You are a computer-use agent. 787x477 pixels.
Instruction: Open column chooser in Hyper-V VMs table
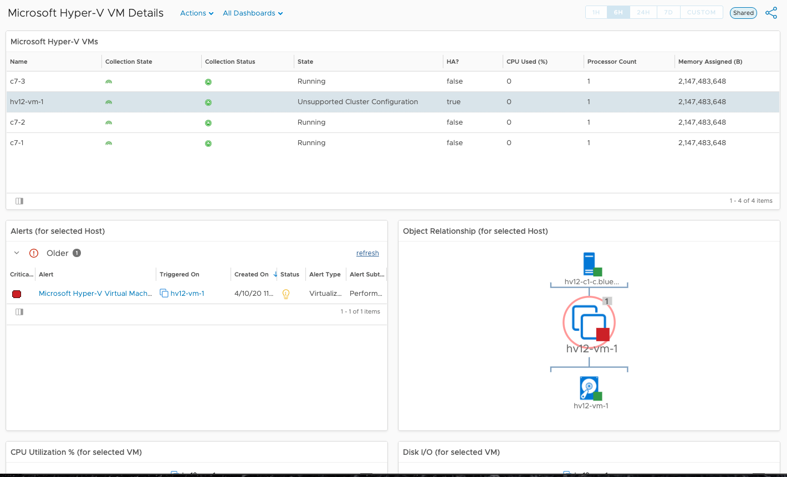point(19,201)
